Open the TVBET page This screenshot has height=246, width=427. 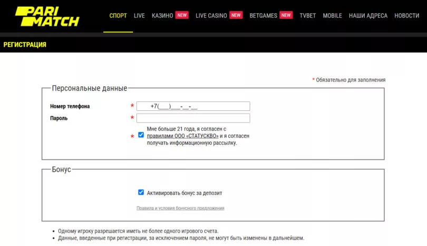[307, 16]
